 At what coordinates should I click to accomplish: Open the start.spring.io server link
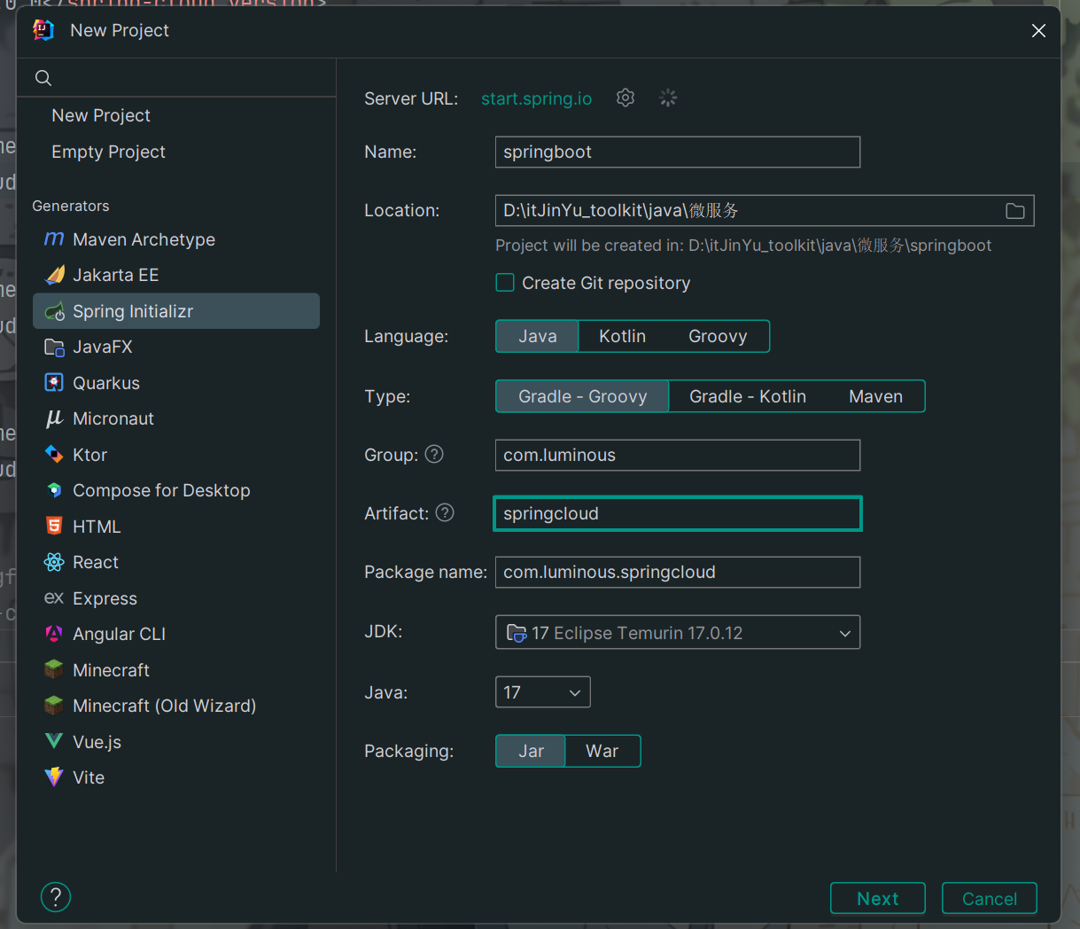coord(536,98)
